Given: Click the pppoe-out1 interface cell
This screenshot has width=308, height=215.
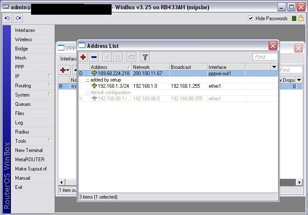Looking at the screenshot, I should (x=226, y=73).
